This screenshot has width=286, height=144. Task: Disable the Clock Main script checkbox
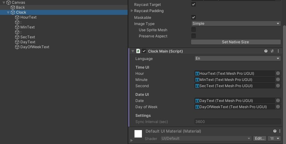click(x=144, y=51)
